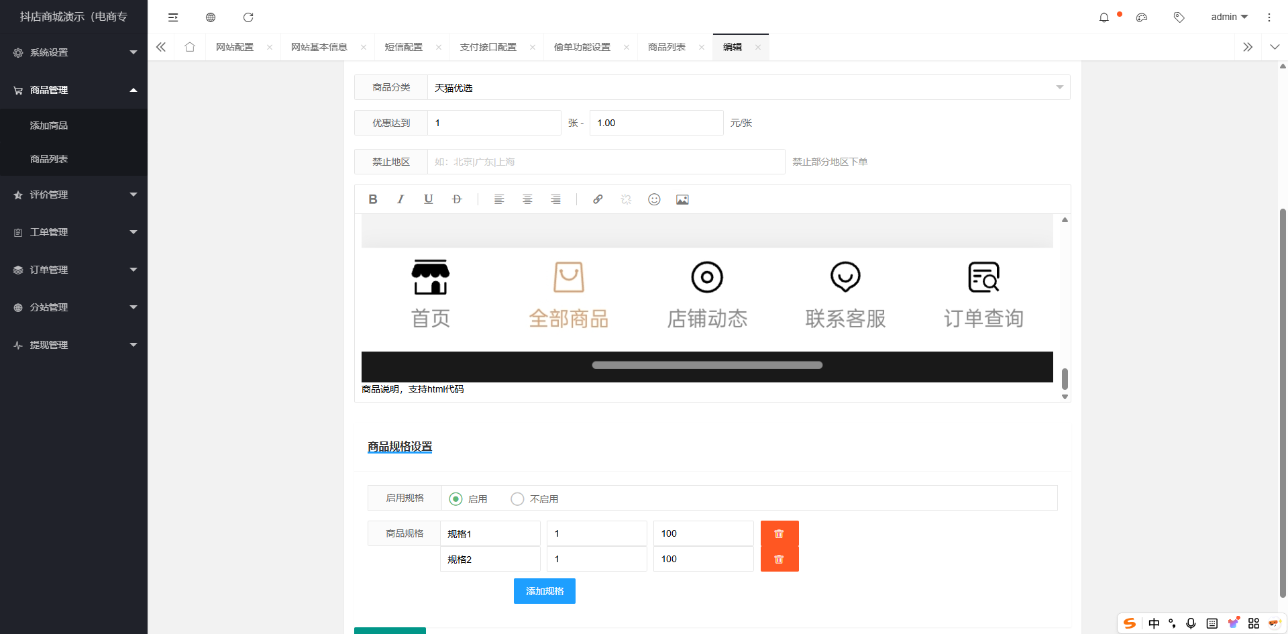Click the 禁止地区 input field
The image size is (1288, 634).
606,162
